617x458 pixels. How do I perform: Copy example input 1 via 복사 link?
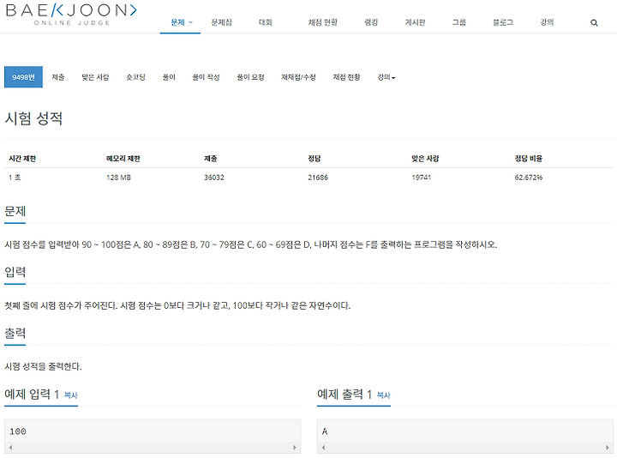coord(71,395)
